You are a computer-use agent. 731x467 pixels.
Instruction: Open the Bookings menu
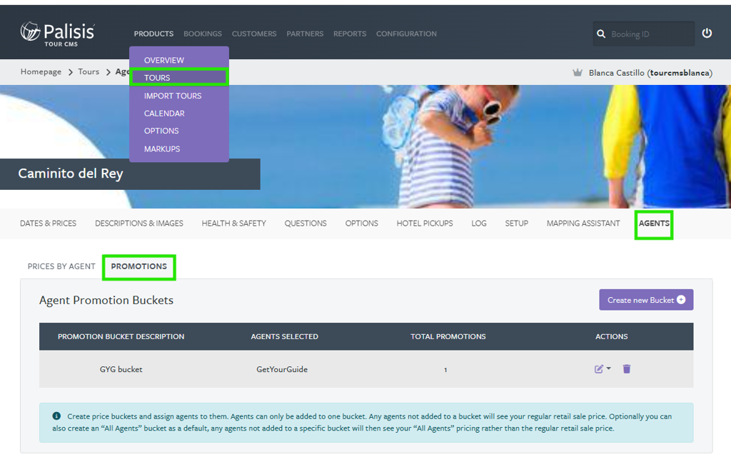[202, 34]
